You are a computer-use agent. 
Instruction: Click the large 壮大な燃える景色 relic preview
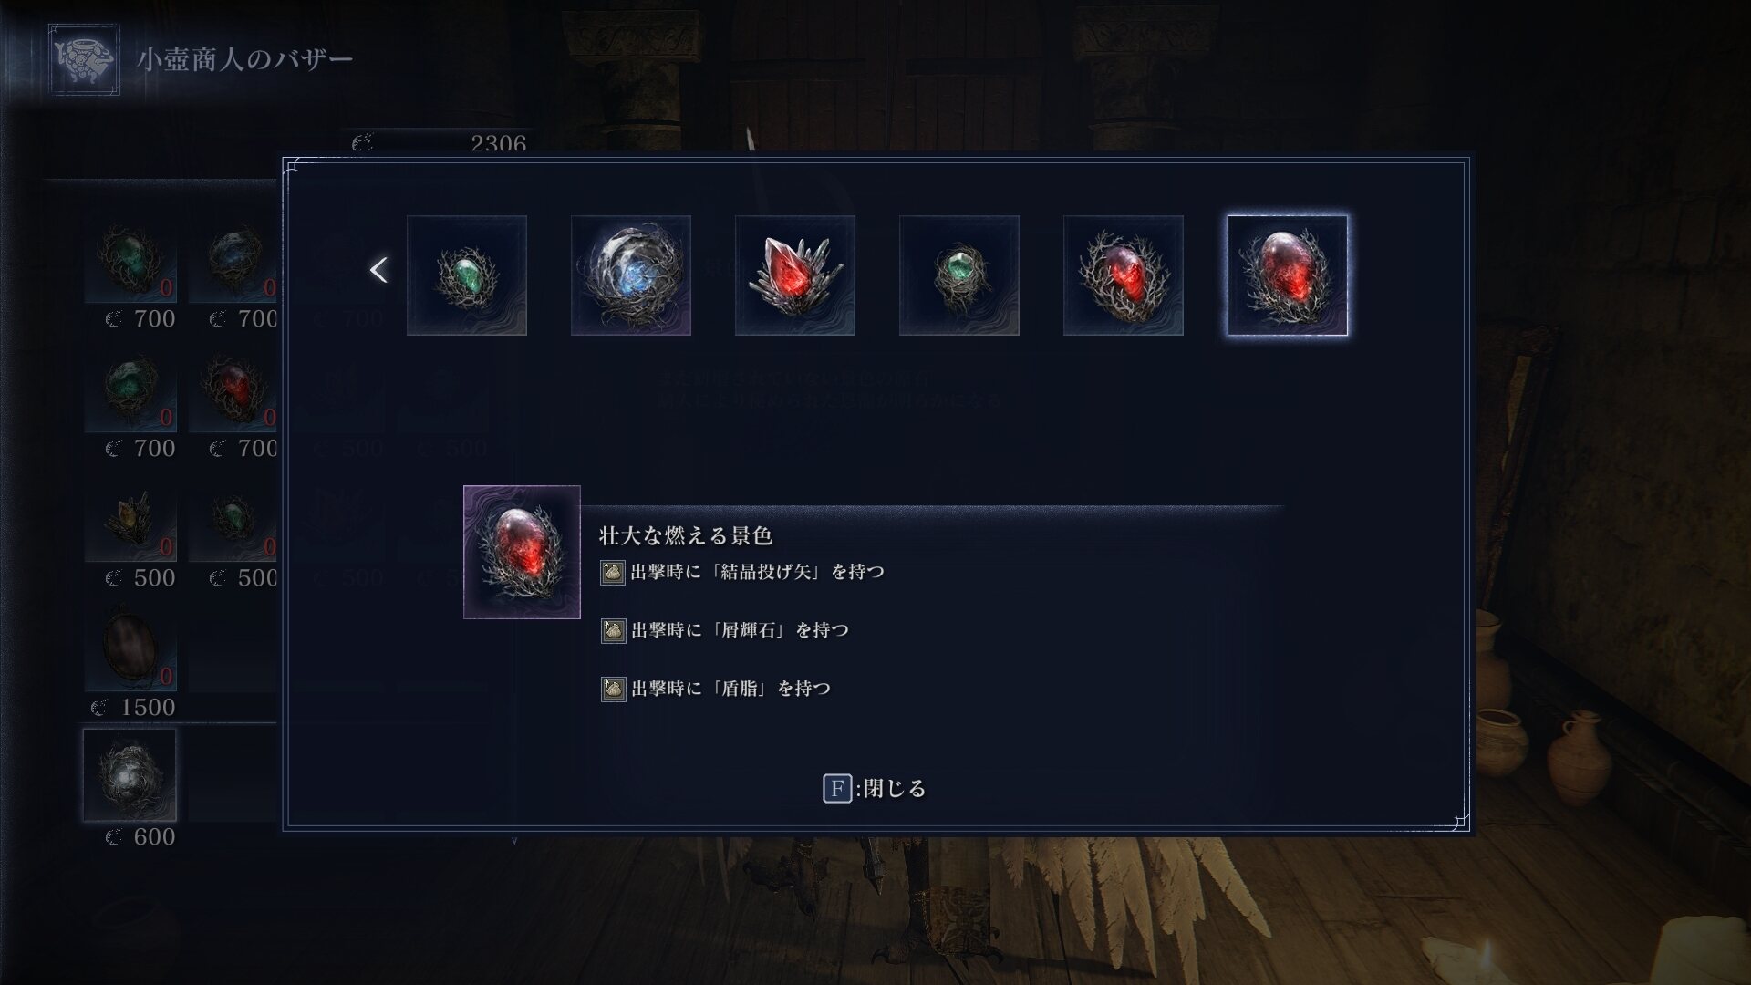(x=522, y=552)
